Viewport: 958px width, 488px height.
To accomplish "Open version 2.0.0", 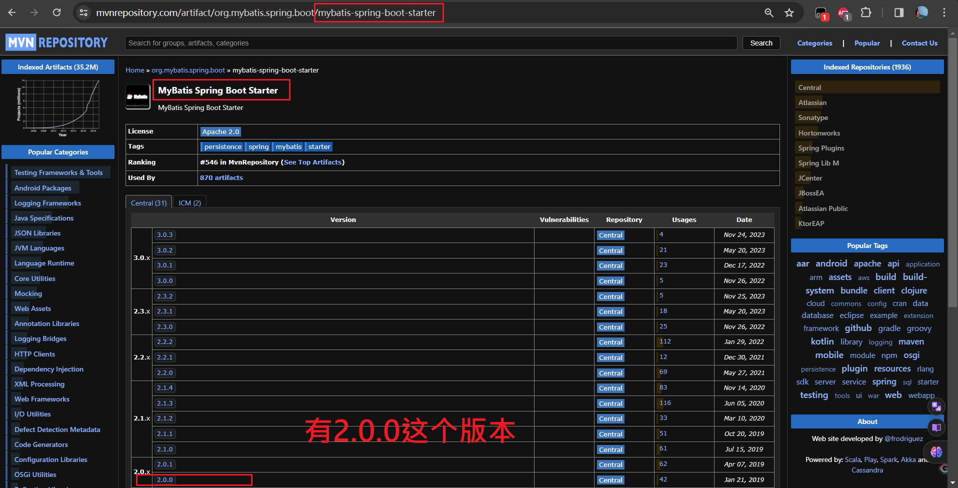I will coord(164,479).
